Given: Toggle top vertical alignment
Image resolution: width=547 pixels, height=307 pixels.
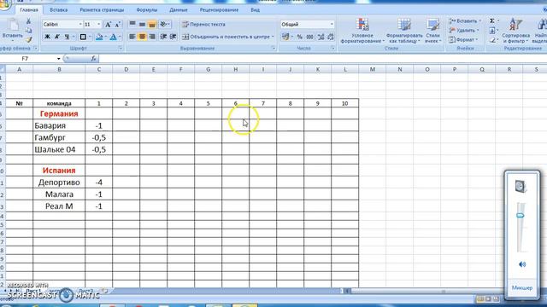Looking at the screenshot, I should 132,24.
